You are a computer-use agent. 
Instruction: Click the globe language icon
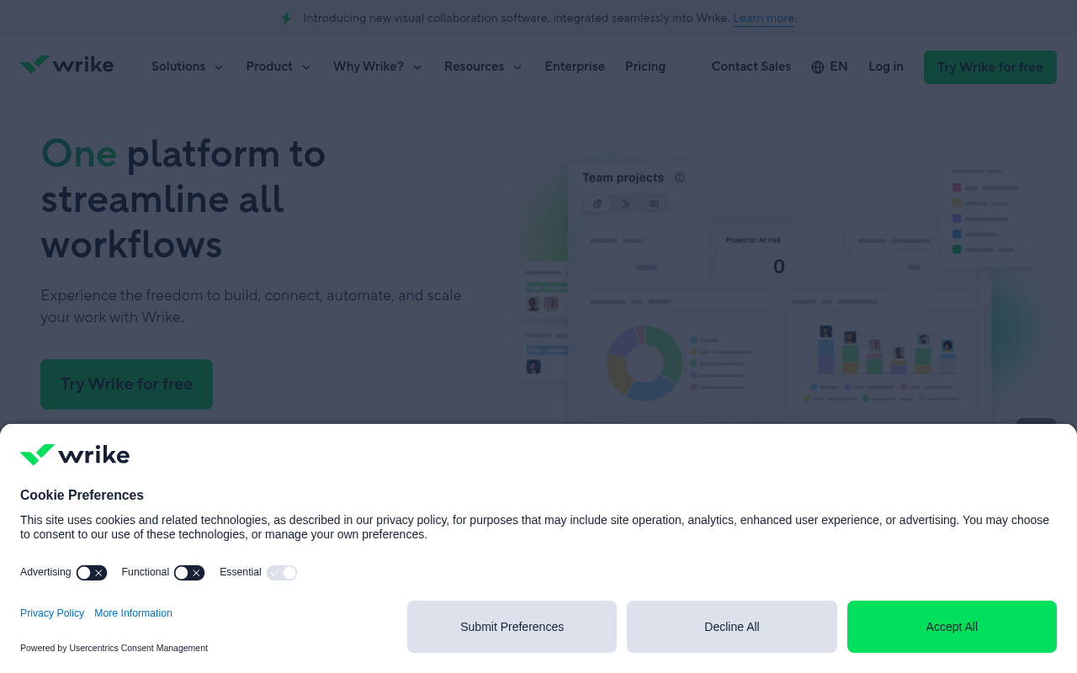point(818,67)
